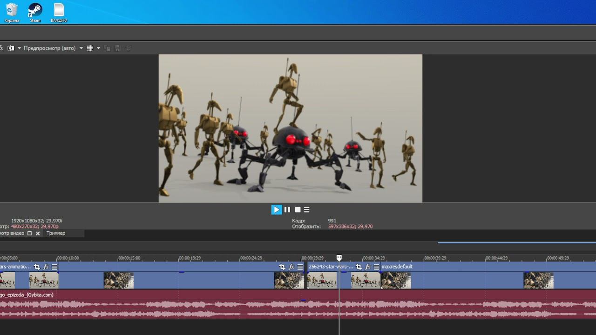Expand the overlays dropdown next to grid icon
This screenshot has height=335, width=596.
pyautogui.click(x=98, y=48)
